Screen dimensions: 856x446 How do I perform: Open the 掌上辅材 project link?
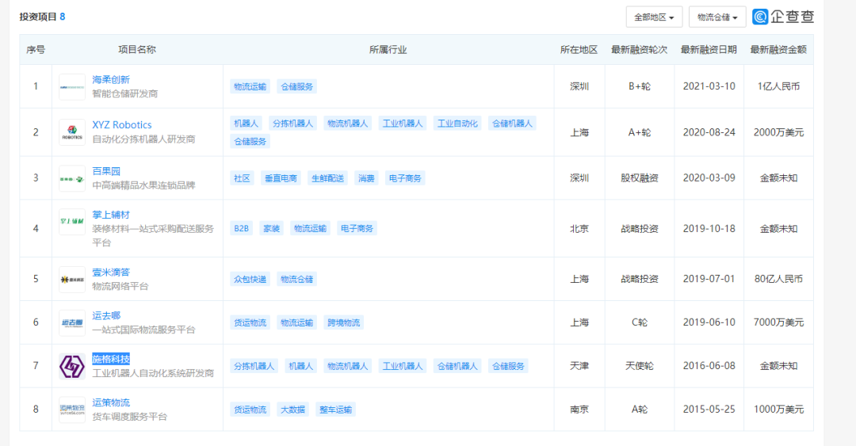point(111,215)
